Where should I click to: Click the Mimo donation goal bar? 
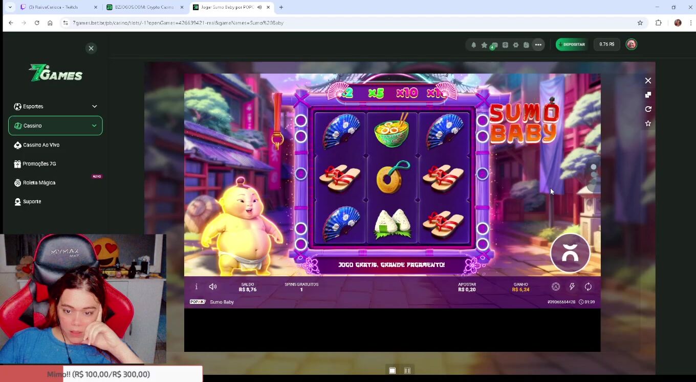coord(101,374)
